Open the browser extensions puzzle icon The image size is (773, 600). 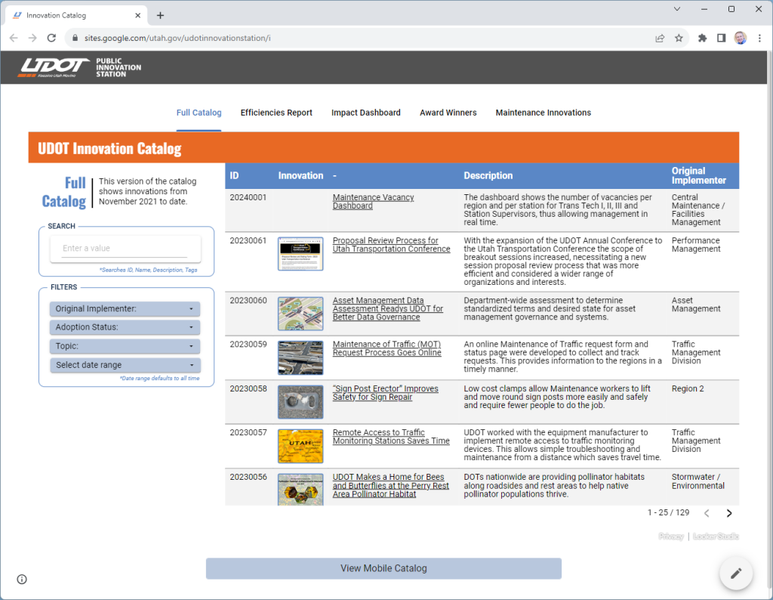(x=702, y=38)
